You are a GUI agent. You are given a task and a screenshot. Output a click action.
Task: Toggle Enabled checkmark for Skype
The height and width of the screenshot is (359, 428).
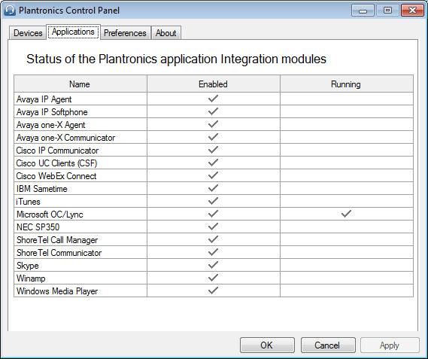(213, 265)
